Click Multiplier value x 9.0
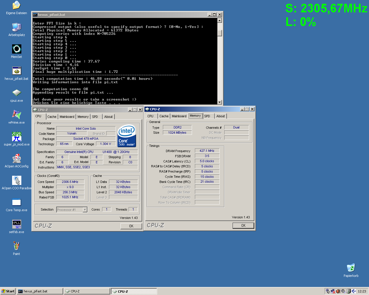369x295 pixels. coord(70,187)
